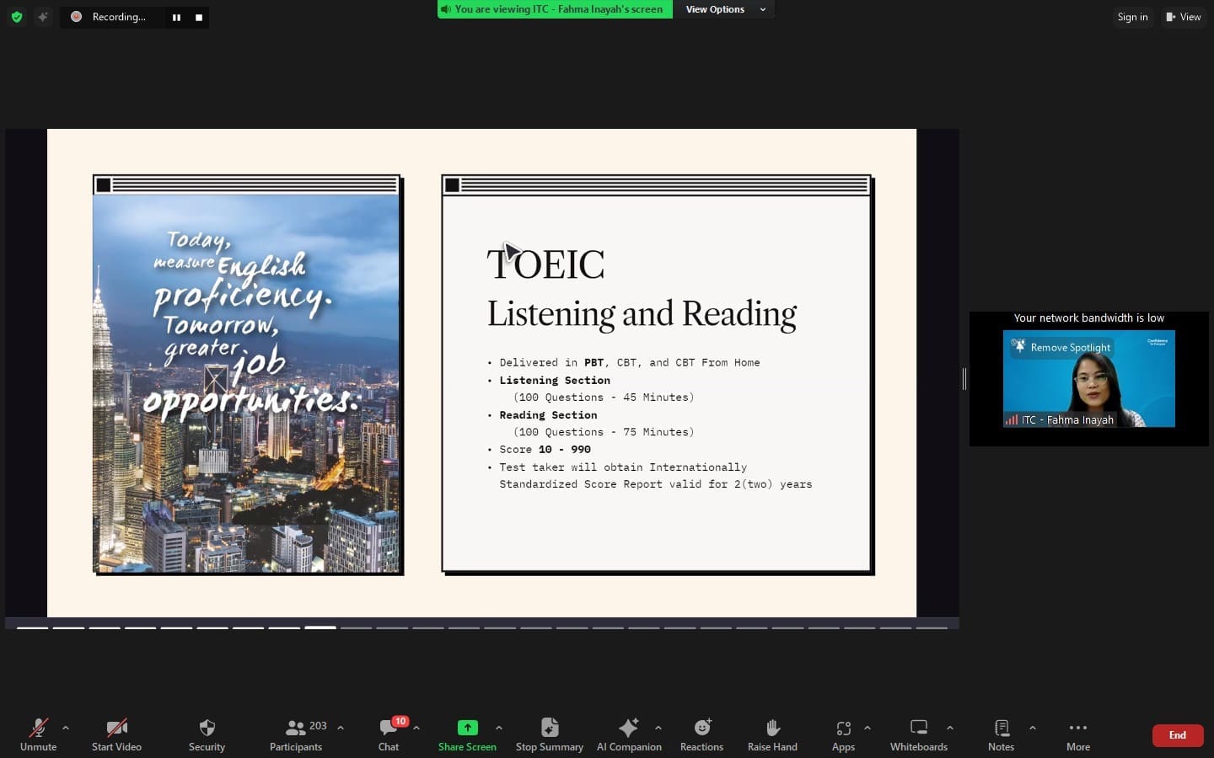This screenshot has width=1214, height=758.
Task: Raise Hand in the meeting
Action: [772, 734]
